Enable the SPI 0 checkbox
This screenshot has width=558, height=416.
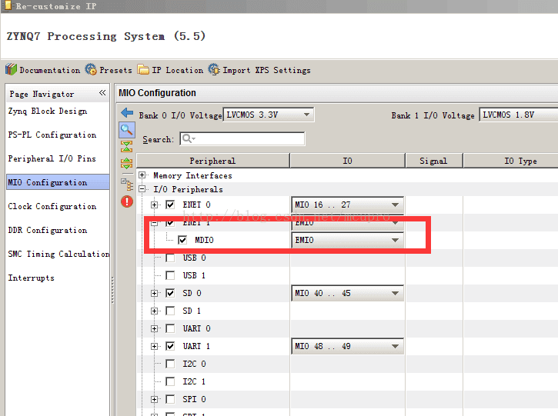point(170,399)
